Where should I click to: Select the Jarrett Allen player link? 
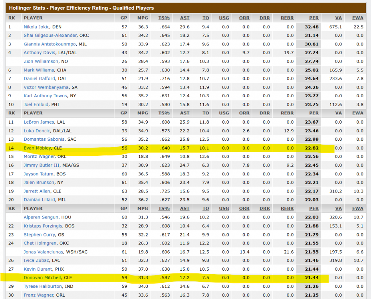37,191
